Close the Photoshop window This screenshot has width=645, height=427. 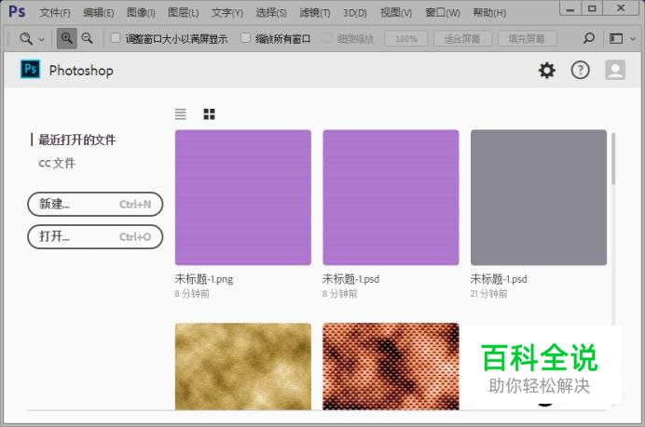pos(621,8)
